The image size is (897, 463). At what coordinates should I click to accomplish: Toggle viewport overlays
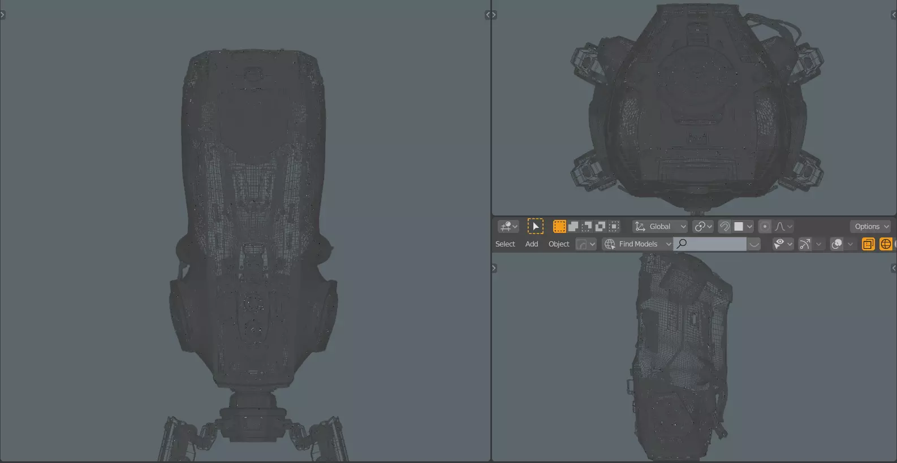(x=836, y=244)
